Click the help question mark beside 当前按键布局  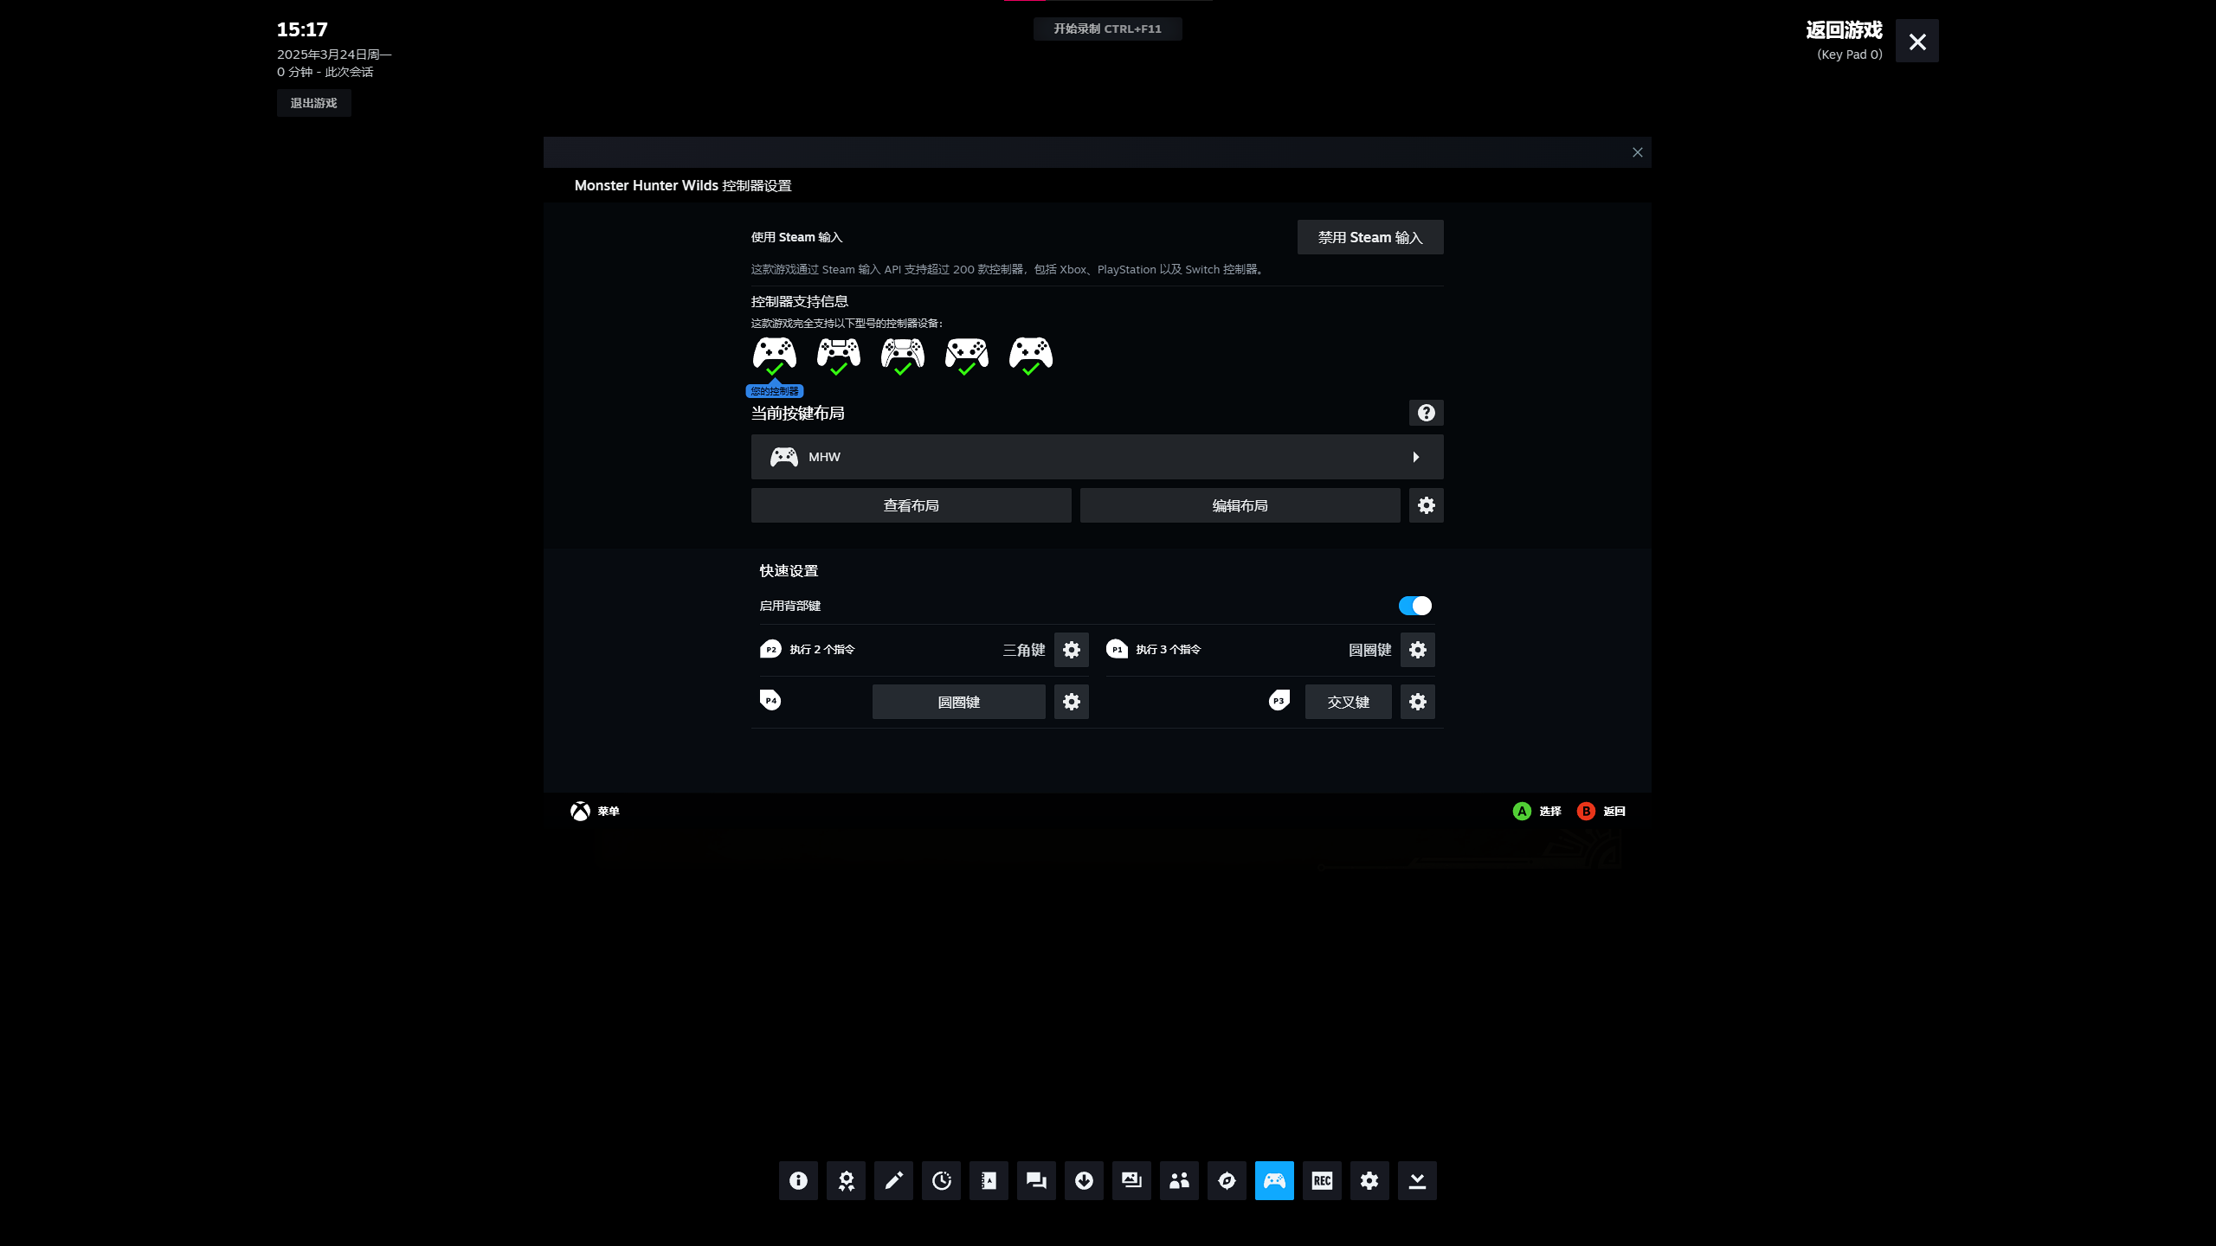(x=1426, y=413)
